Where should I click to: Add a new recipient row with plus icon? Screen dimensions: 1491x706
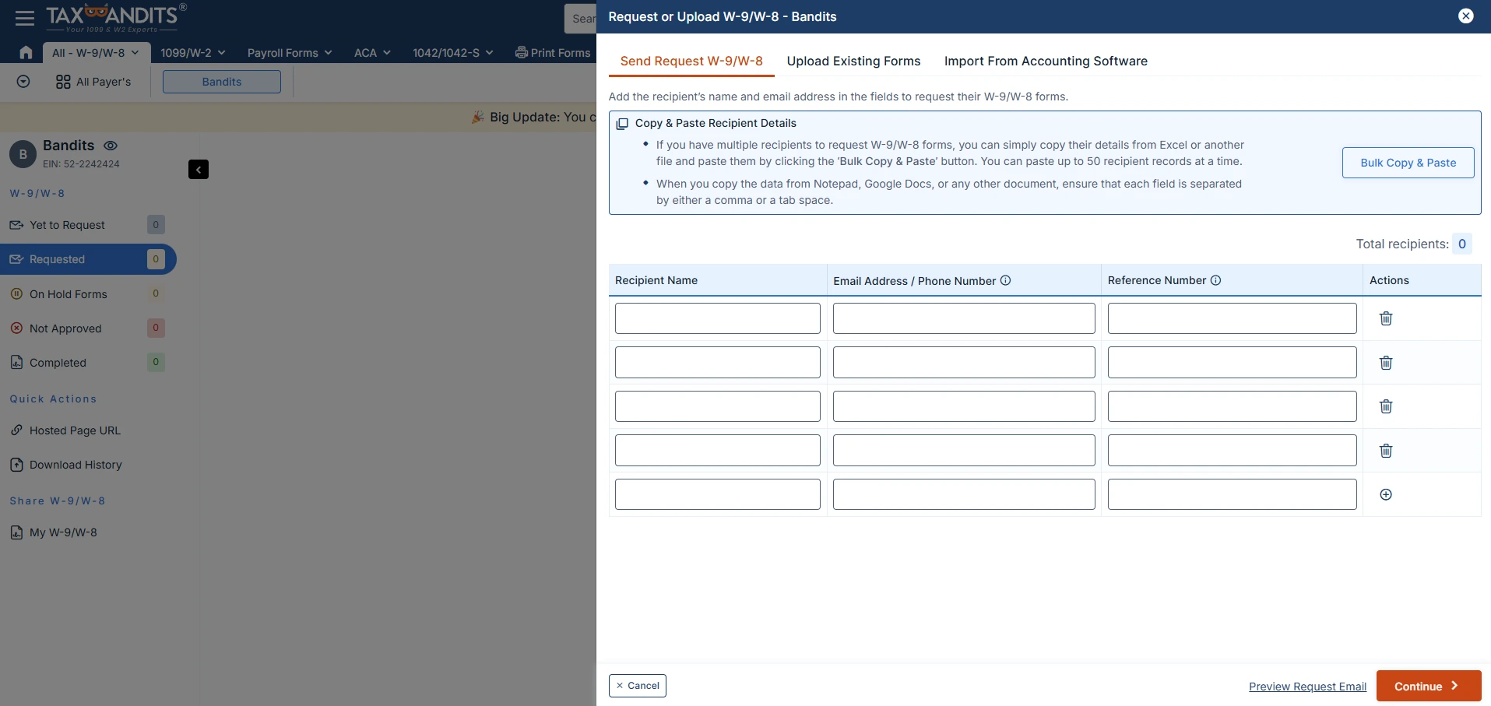coord(1385,494)
